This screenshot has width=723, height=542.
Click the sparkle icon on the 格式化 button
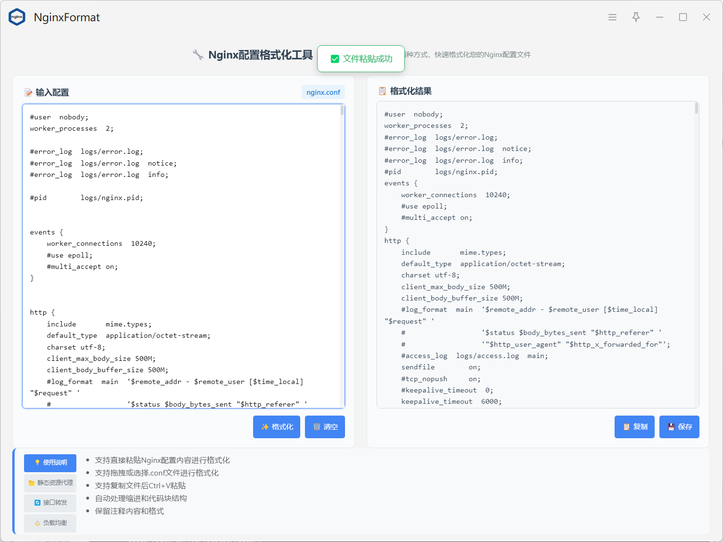click(265, 427)
